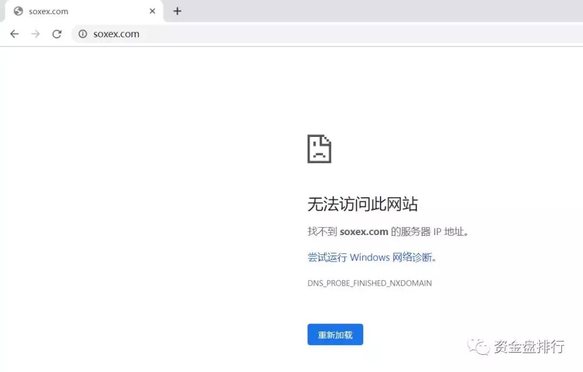Open site information via the ⓘ icon
This screenshot has height=372, width=583.
[82, 33]
